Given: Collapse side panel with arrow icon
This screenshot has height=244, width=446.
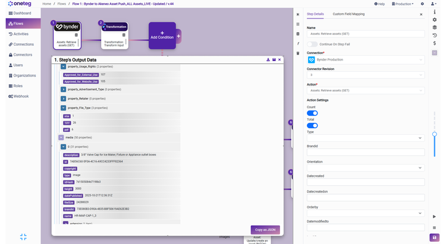Looking at the screenshot, I should 298,14.
